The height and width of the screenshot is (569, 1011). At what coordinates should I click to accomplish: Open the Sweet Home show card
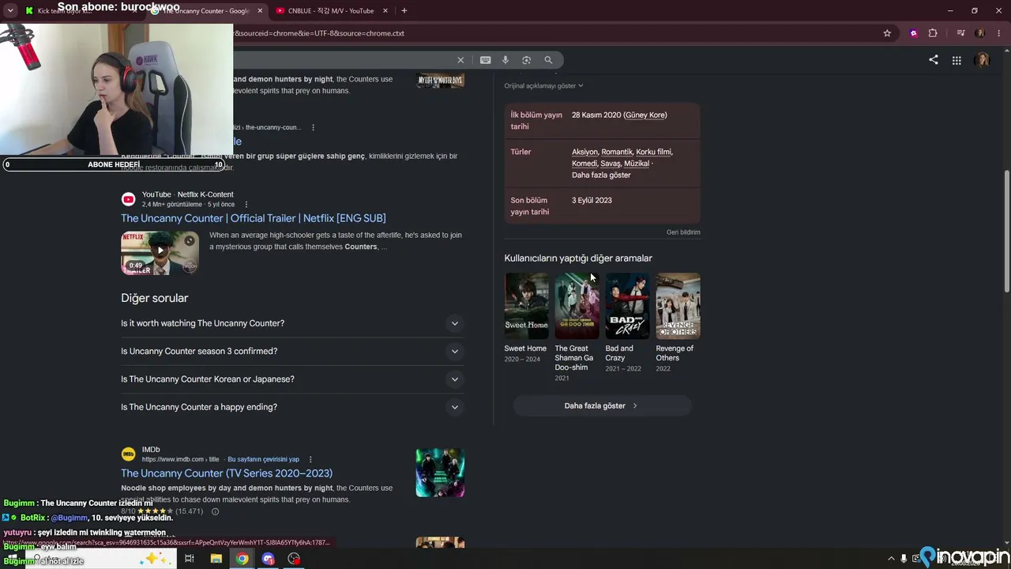click(526, 318)
